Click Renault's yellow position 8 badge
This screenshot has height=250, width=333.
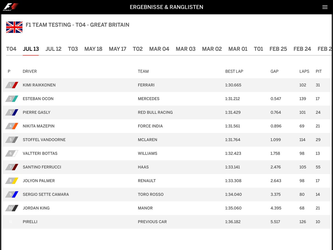tap(12, 181)
